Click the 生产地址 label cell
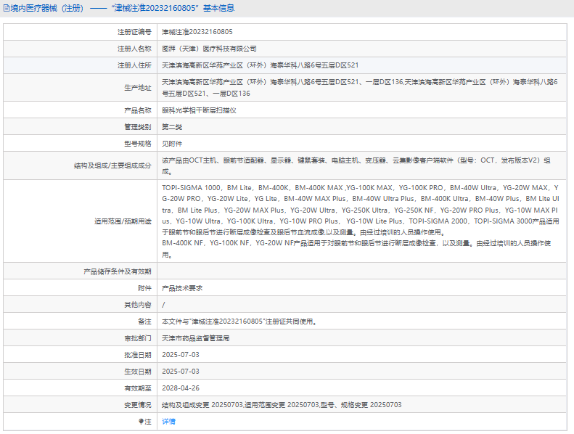574x434 pixels. tap(80, 88)
